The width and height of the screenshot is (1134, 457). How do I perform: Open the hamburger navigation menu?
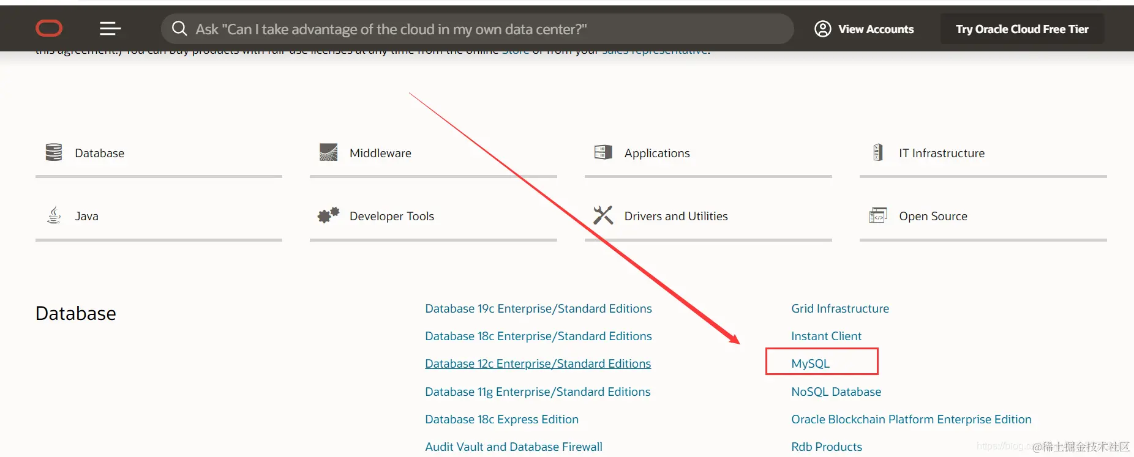(x=110, y=28)
